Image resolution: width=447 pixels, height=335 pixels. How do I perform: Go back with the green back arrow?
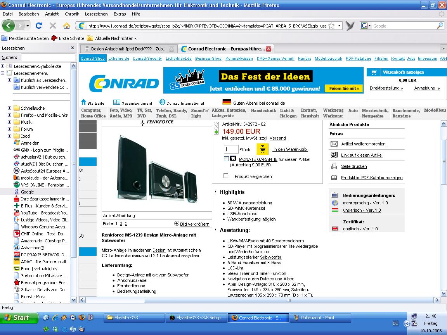(8, 26)
